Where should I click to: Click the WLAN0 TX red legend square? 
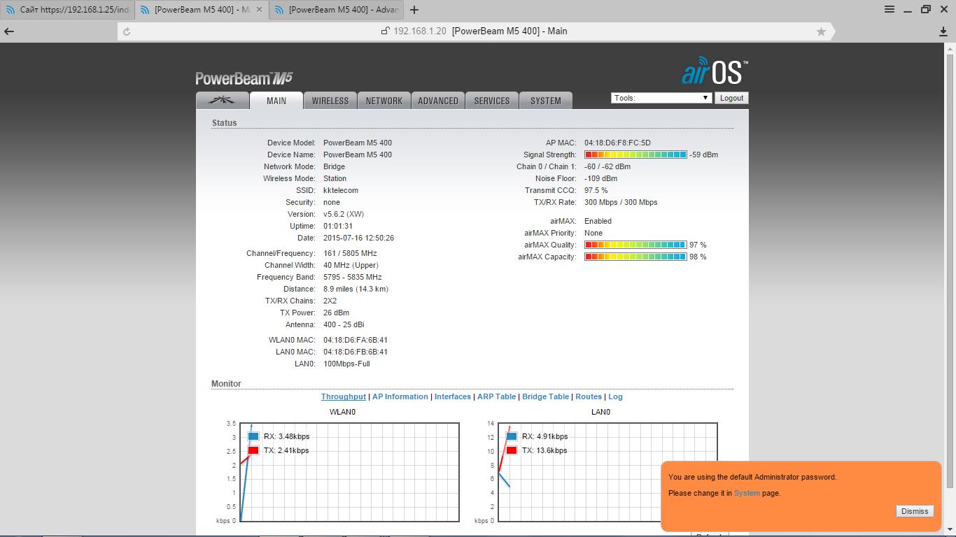253,450
